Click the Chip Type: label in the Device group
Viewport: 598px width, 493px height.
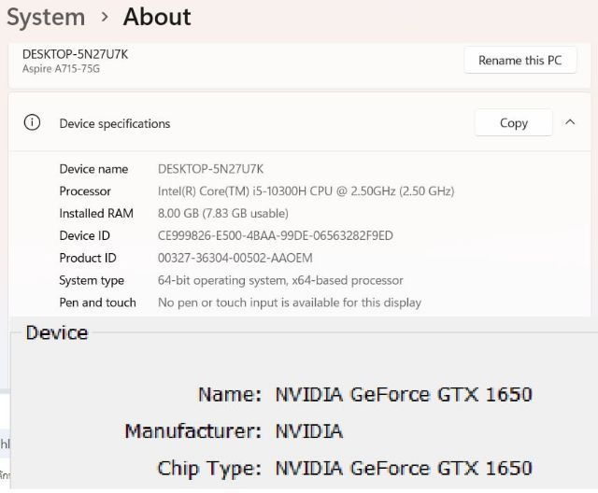pyautogui.click(x=209, y=469)
